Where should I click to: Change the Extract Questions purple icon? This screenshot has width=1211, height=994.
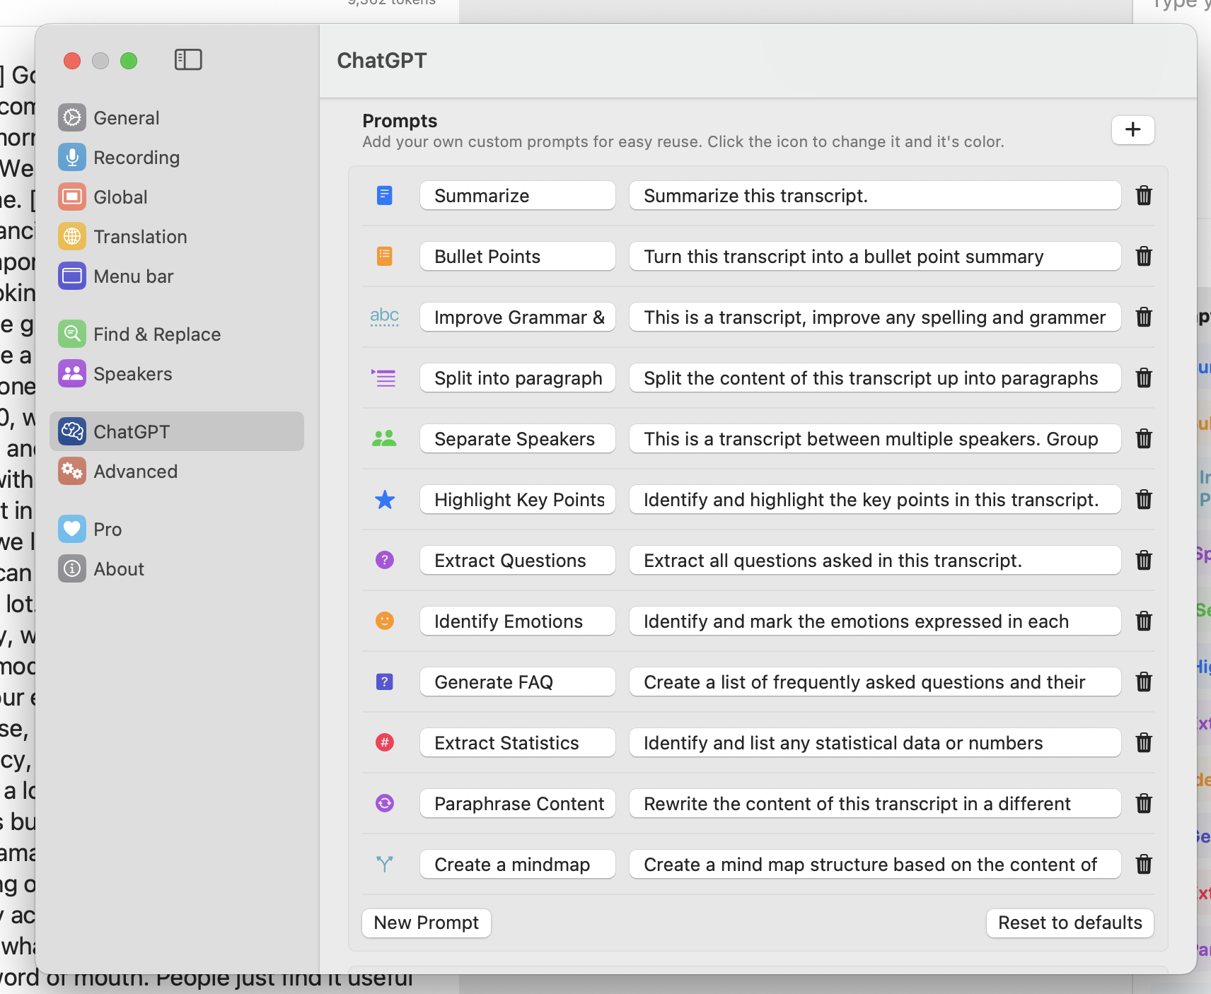click(x=385, y=560)
